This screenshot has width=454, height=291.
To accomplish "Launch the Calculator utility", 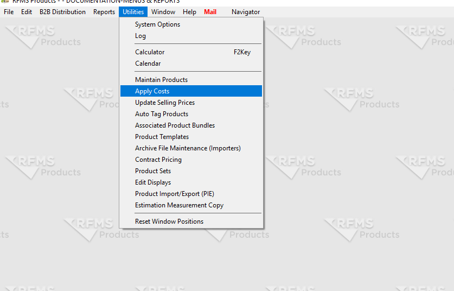I will (x=191, y=52).
